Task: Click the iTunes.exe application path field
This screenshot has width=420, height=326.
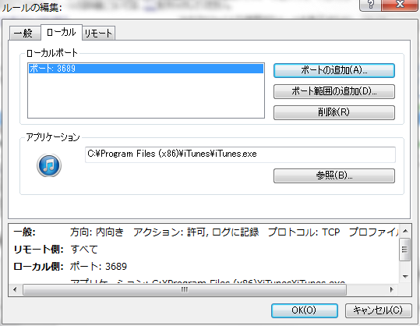Action: click(x=240, y=154)
